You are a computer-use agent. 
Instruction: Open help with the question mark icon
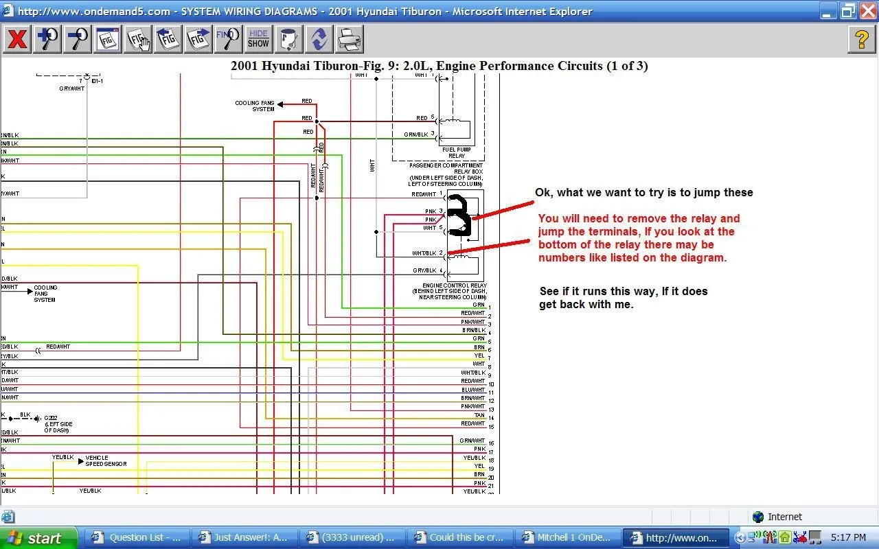862,39
